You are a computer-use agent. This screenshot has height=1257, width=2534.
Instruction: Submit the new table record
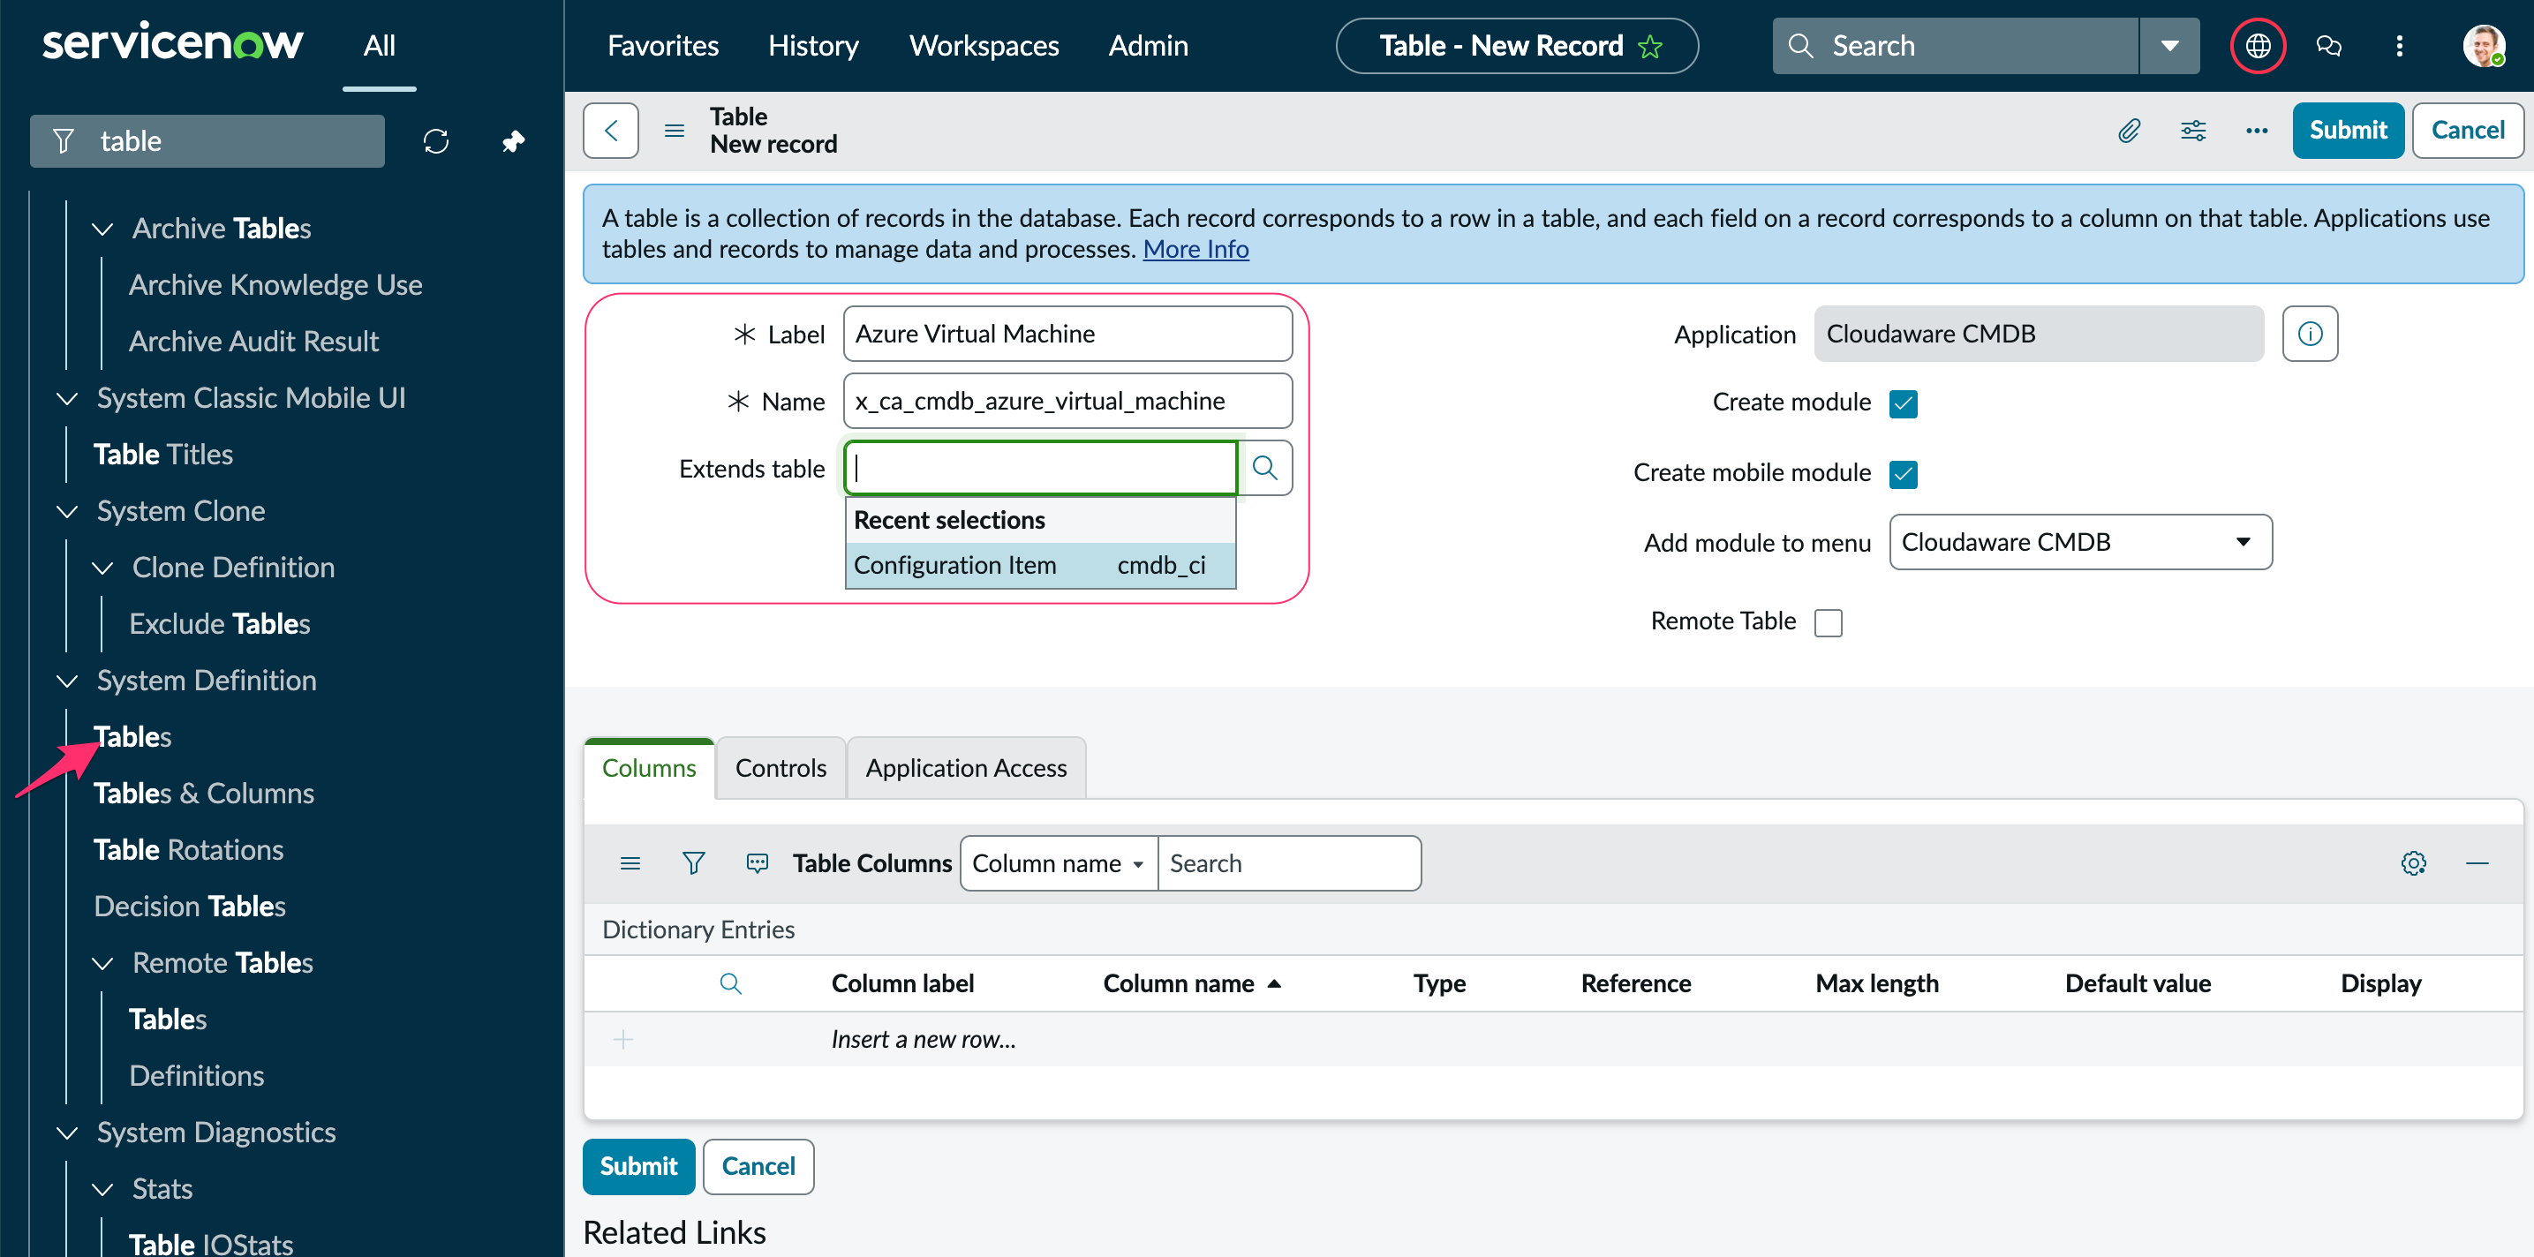click(x=2347, y=130)
